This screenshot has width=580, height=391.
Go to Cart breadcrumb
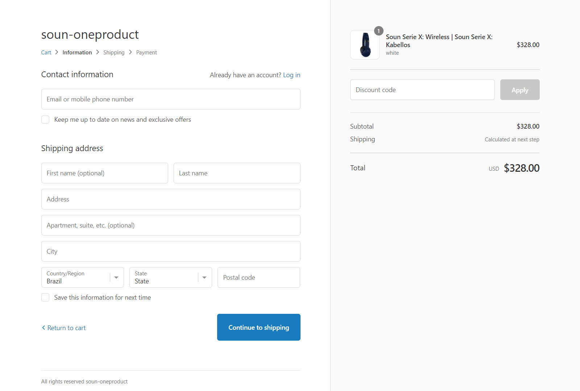coord(46,53)
